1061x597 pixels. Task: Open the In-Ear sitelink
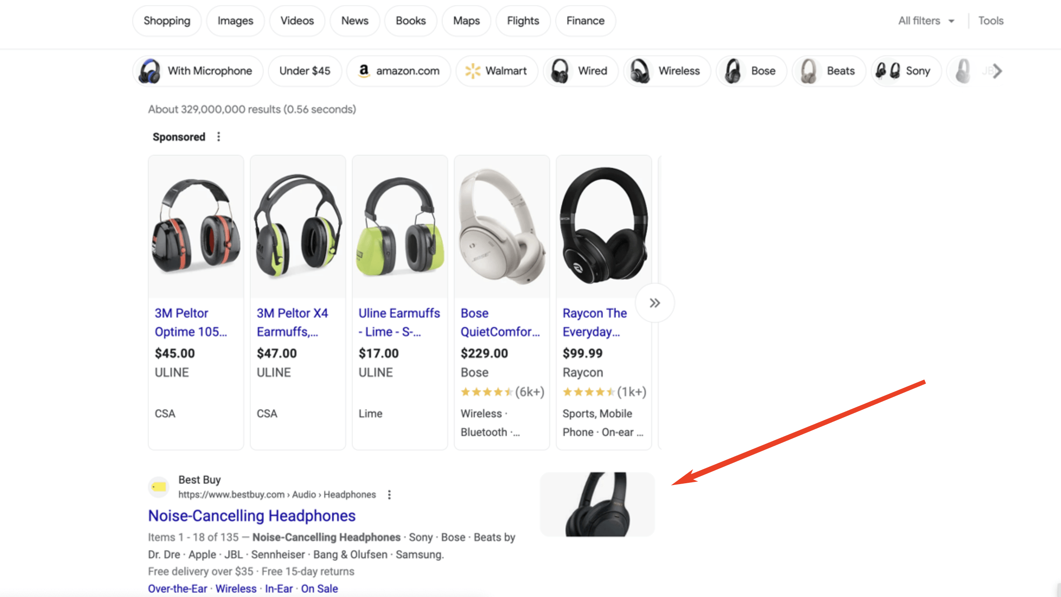[x=279, y=588]
